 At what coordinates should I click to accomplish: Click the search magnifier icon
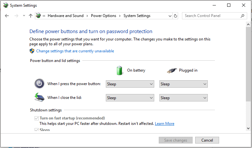tap(243, 16)
